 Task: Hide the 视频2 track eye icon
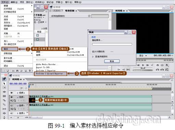point(12,93)
